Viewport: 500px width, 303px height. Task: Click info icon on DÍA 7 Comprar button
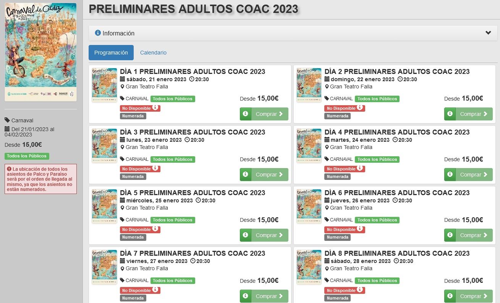click(x=246, y=296)
